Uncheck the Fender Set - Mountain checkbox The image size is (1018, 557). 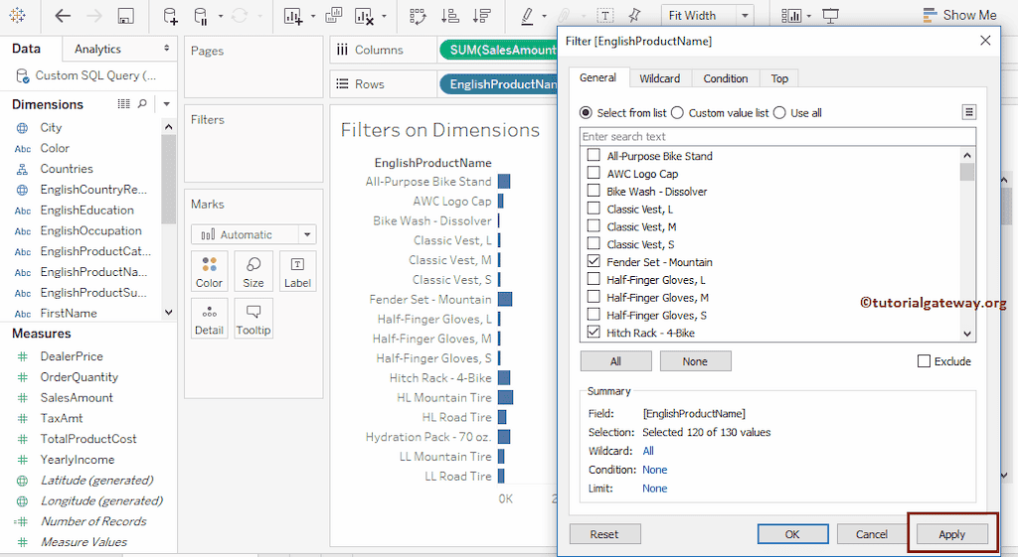point(594,261)
